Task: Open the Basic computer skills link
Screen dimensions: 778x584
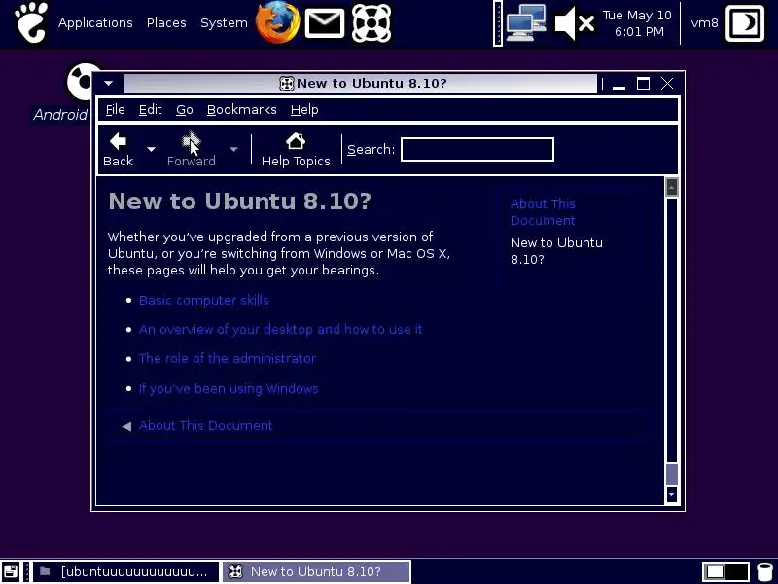Action: point(204,301)
